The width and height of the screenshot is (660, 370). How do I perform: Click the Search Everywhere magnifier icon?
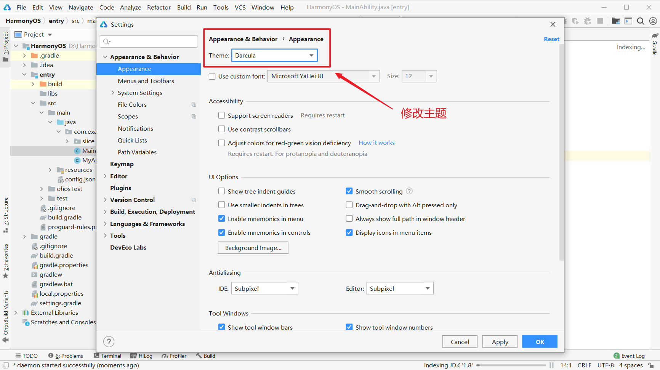click(641, 21)
